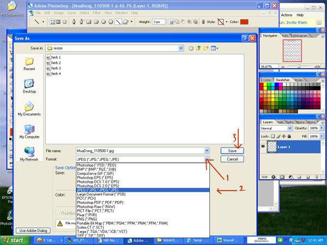This screenshot has height=245, width=327.
Task: Switch to the Swatches tab
Action: [x=282, y=80]
